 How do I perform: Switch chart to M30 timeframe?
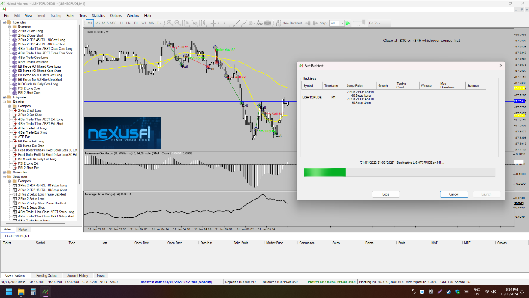tap(113, 23)
